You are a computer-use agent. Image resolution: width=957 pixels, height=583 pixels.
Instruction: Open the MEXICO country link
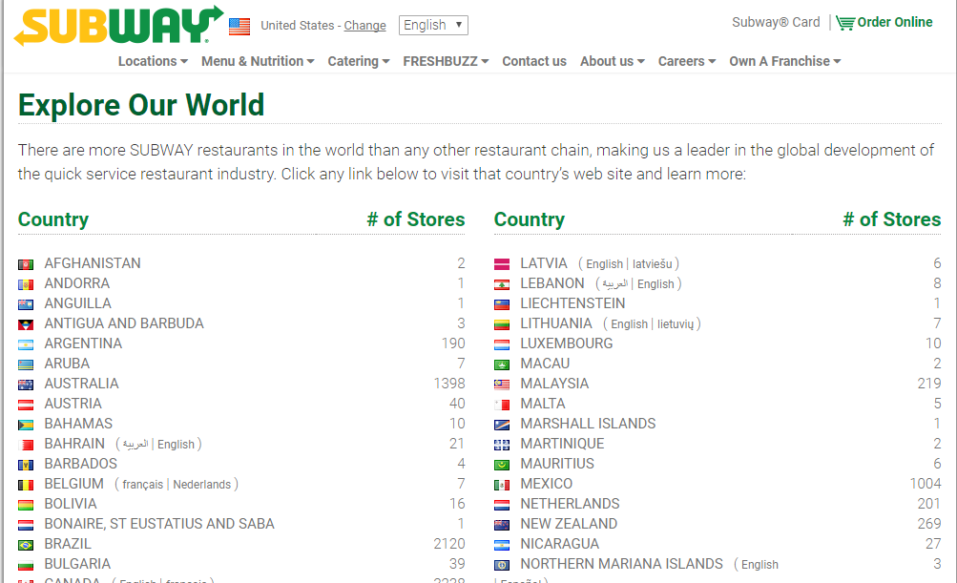pos(547,484)
